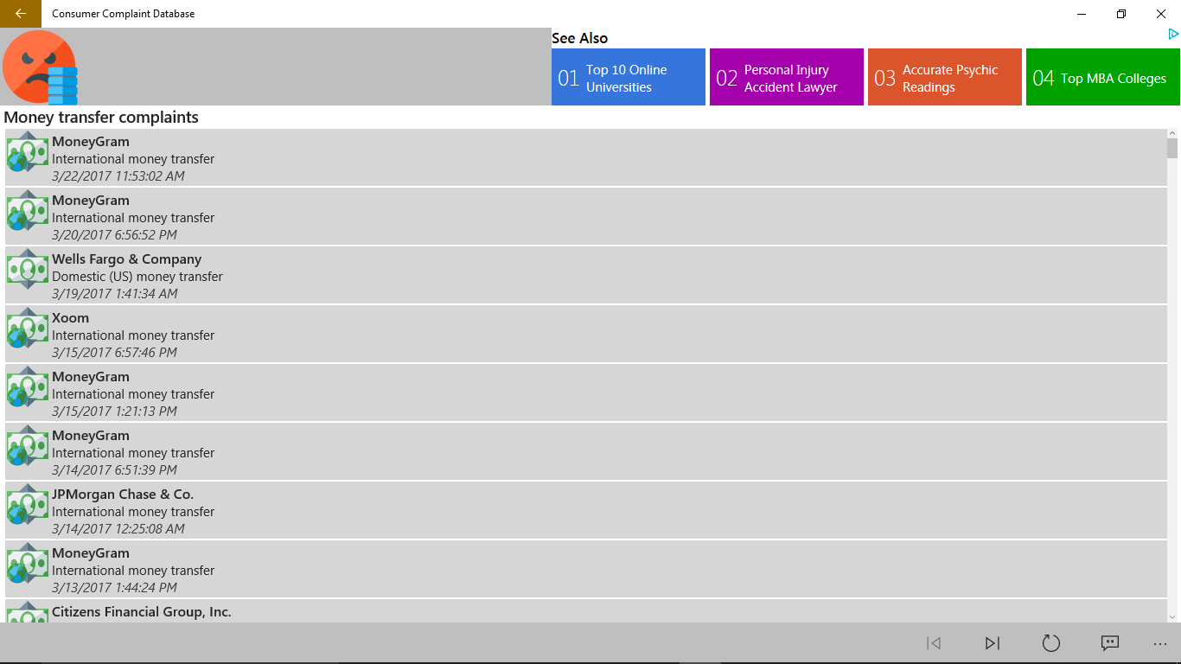Minimize the Consumer Complaint Database window

(1082, 13)
